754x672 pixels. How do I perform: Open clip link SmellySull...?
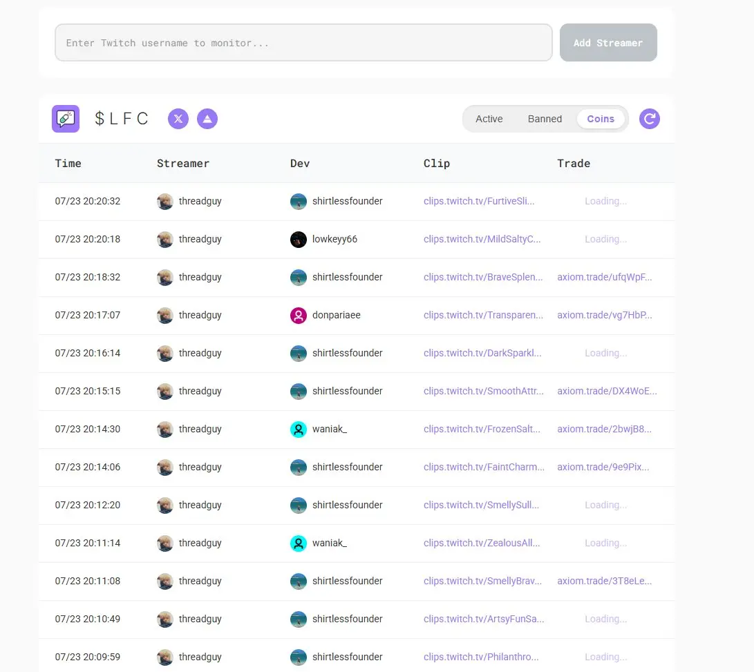481,505
